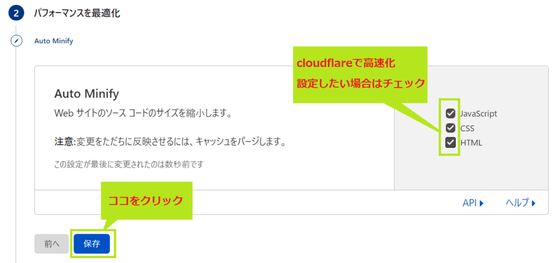558x263 pixels.
Task: Toggle the HTML minify checkbox
Action: tap(451, 143)
